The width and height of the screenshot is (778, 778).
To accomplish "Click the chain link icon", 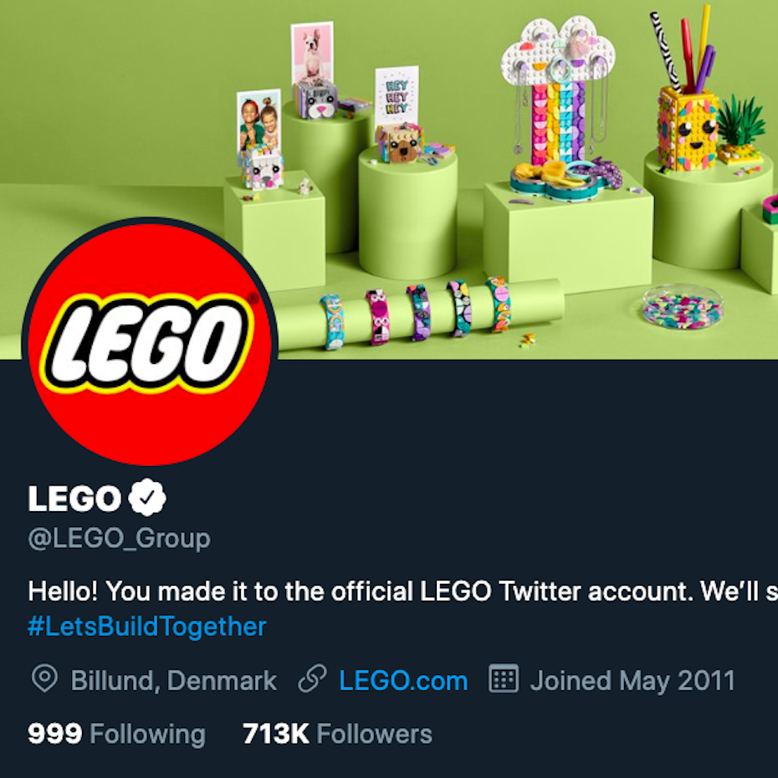I will (312, 679).
